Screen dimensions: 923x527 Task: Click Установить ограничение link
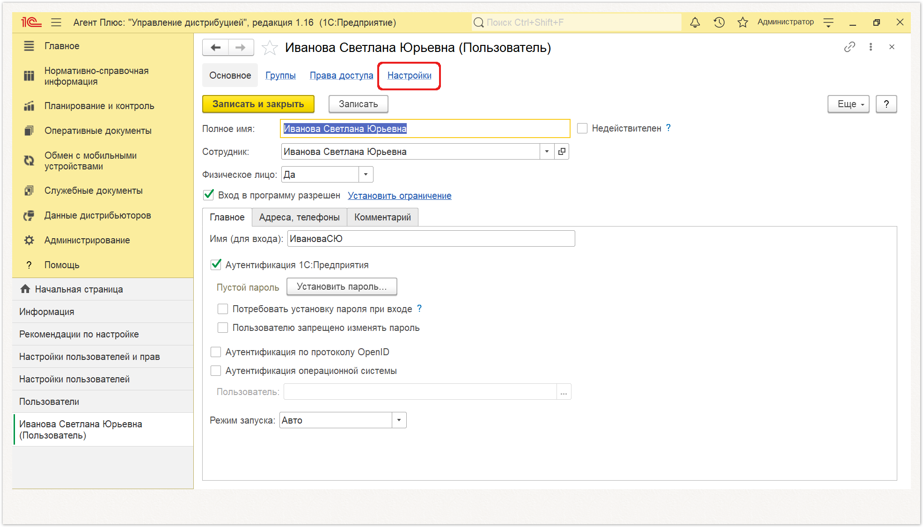click(400, 196)
